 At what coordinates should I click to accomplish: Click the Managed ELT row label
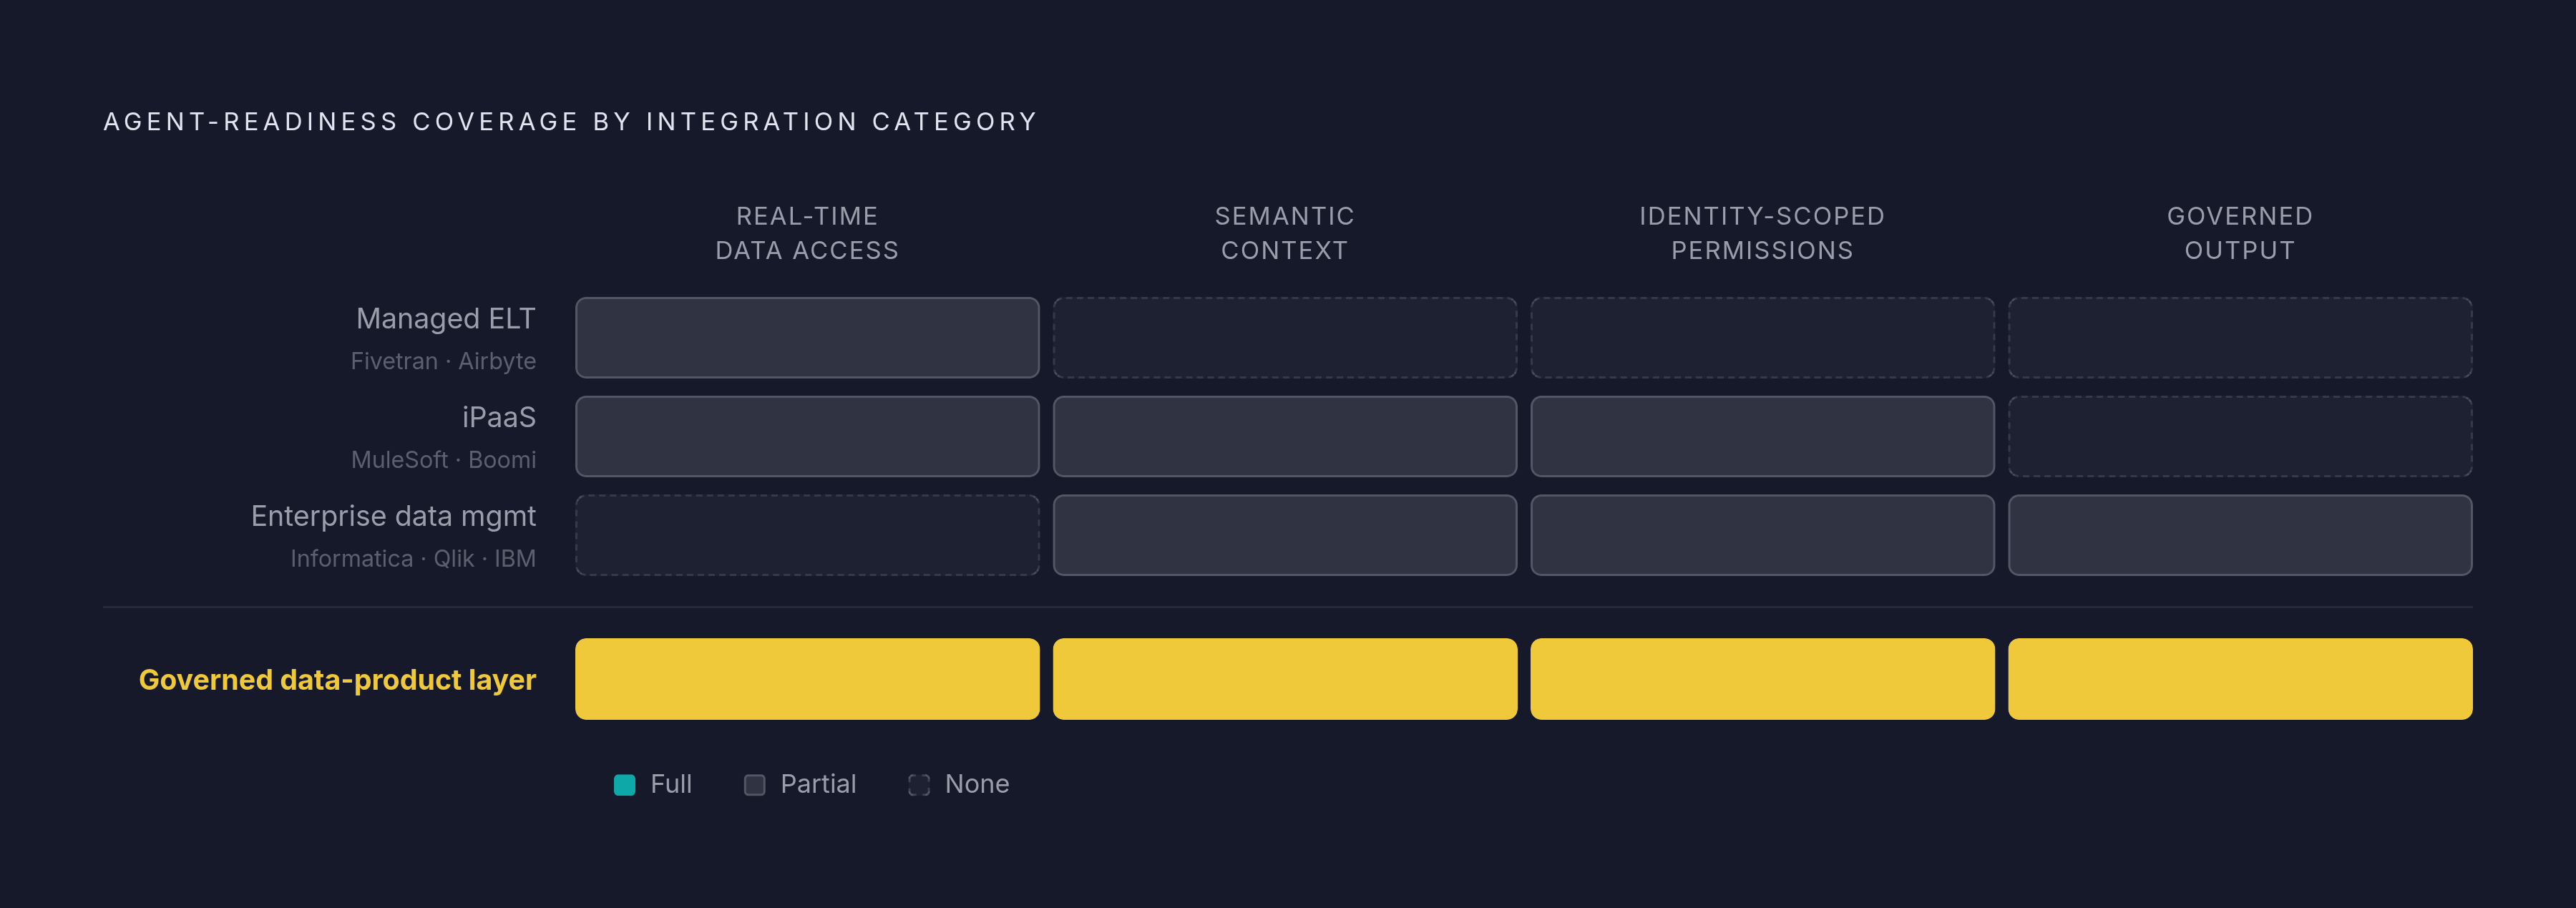[446, 318]
